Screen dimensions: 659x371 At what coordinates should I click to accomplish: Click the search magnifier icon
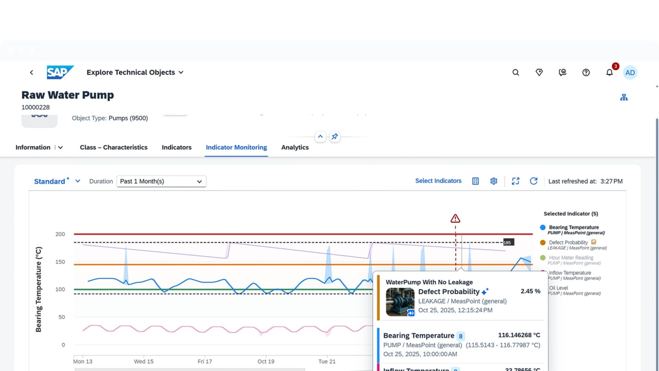(x=515, y=73)
